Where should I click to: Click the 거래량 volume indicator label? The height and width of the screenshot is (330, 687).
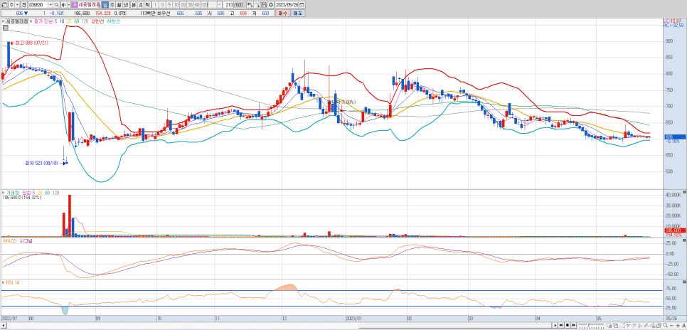point(13,193)
